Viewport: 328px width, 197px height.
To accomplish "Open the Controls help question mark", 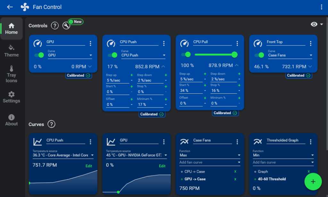I will click(54, 26).
